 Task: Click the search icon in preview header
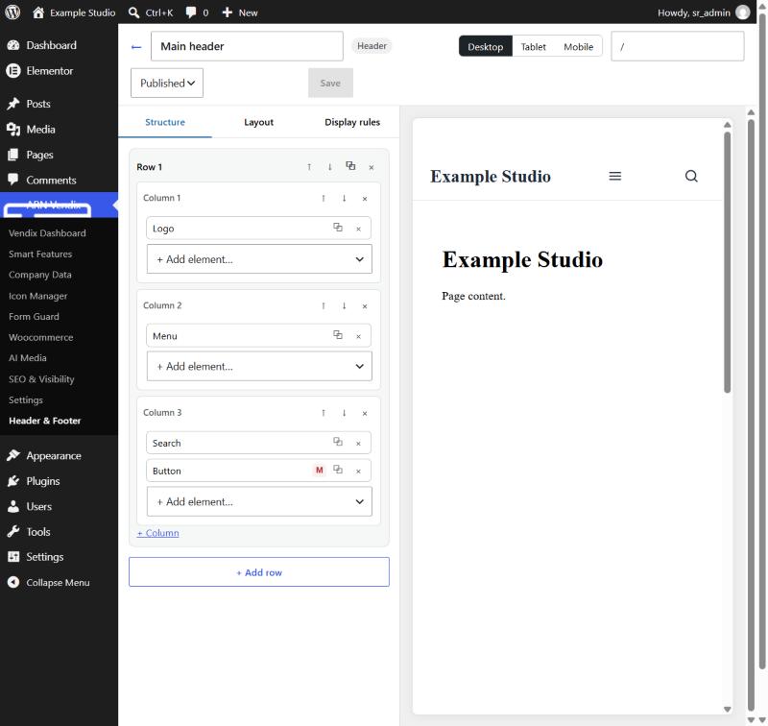pyautogui.click(x=691, y=176)
